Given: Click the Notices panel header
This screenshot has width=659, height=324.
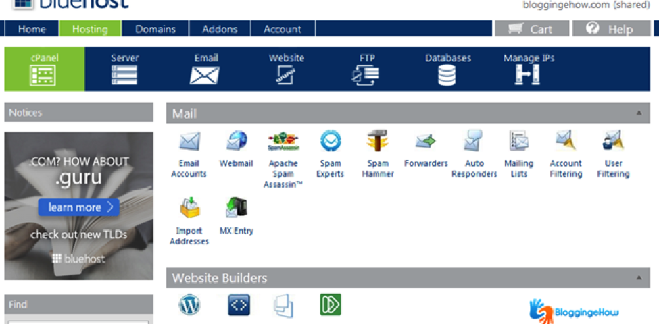Looking at the screenshot, I should pos(79,113).
